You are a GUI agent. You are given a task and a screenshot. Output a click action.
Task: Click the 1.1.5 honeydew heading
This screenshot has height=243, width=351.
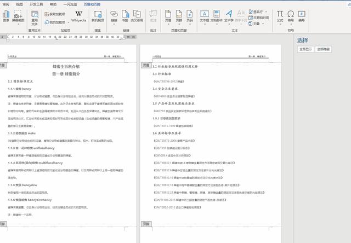tap(22, 185)
